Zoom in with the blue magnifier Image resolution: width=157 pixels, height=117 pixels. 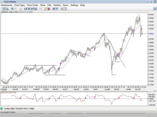(12, 9)
